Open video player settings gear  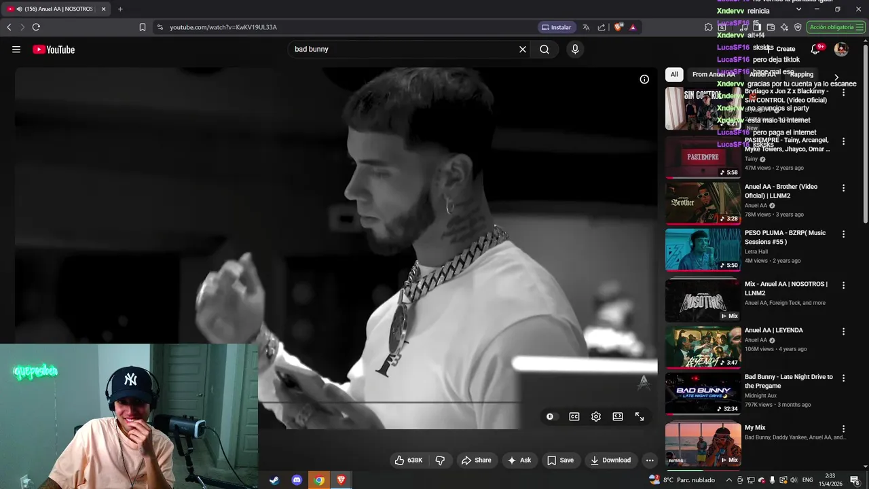(x=596, y=416)
